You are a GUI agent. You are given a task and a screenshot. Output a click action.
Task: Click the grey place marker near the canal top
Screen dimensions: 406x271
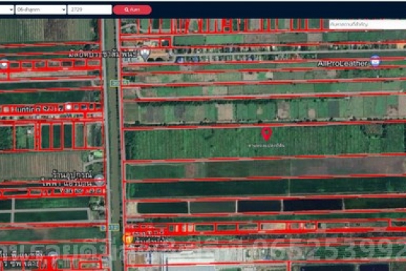pyautogui.click(x=145, y=53)
